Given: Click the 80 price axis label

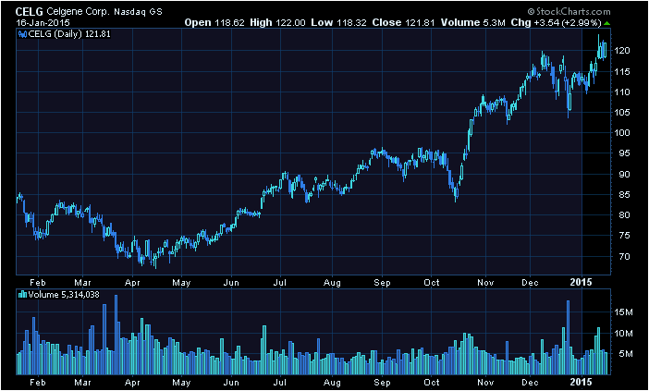Looking at the screenshot, I should tap(625, 215).
